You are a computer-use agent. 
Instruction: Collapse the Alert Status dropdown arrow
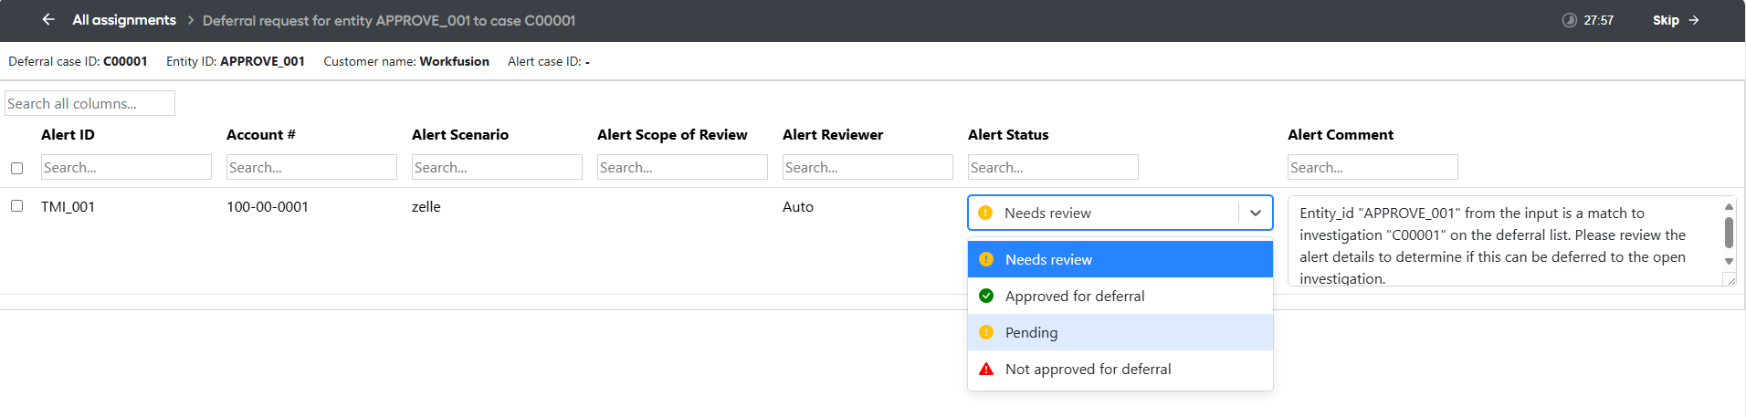1256,213
